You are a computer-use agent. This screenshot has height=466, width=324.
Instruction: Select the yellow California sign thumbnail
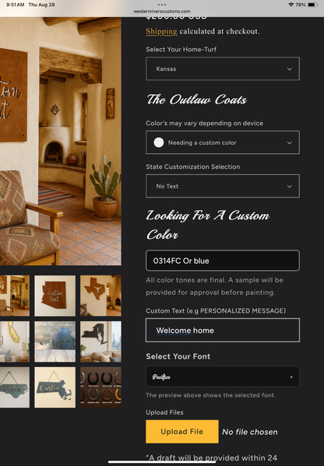[15, 342]
